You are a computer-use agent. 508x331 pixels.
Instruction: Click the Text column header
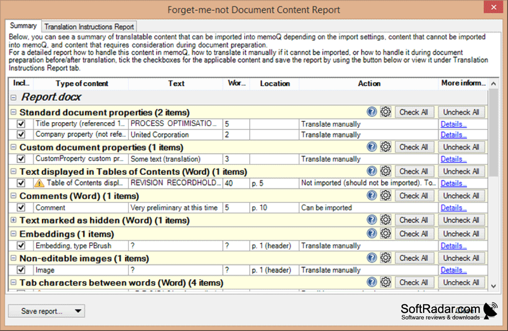pyautogui.click(x=176, y=84)
